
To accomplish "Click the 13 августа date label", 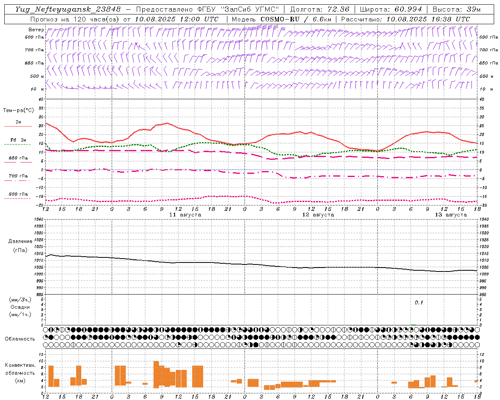I will tap(451, 215).
